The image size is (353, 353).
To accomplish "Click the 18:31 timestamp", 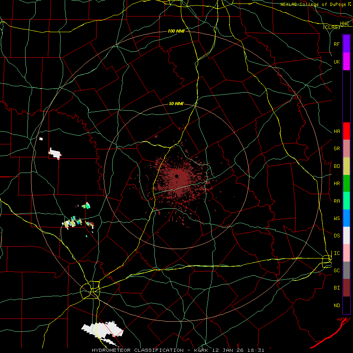I will tap(255, 350).
